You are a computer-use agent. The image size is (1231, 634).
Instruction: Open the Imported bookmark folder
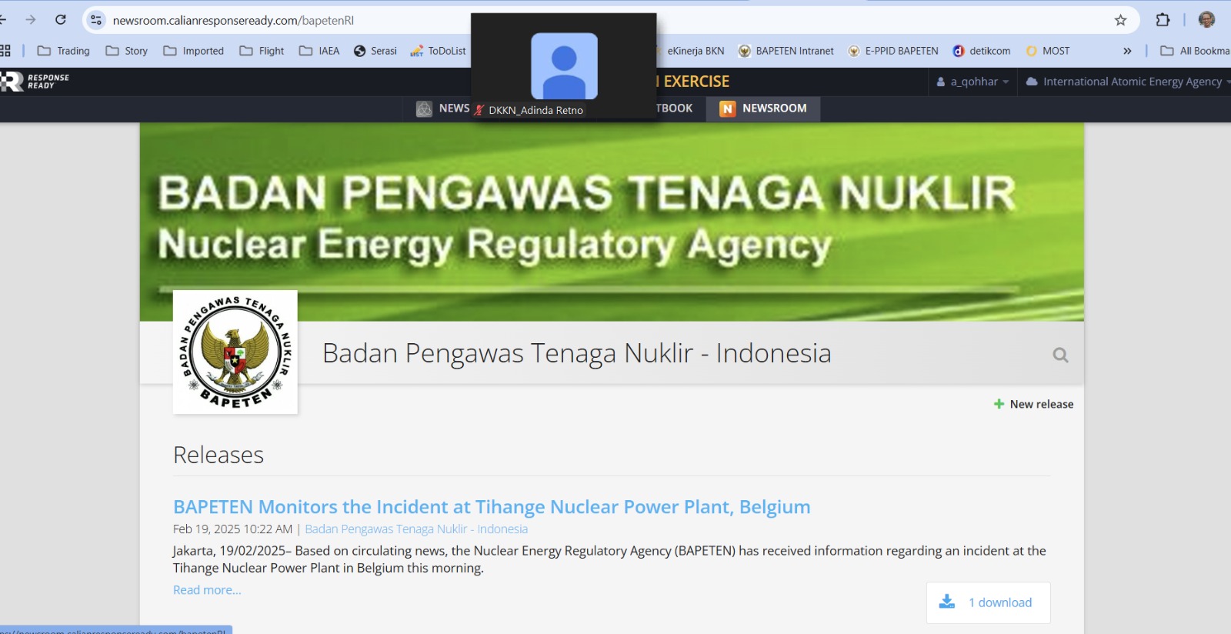tap(193, 51)
